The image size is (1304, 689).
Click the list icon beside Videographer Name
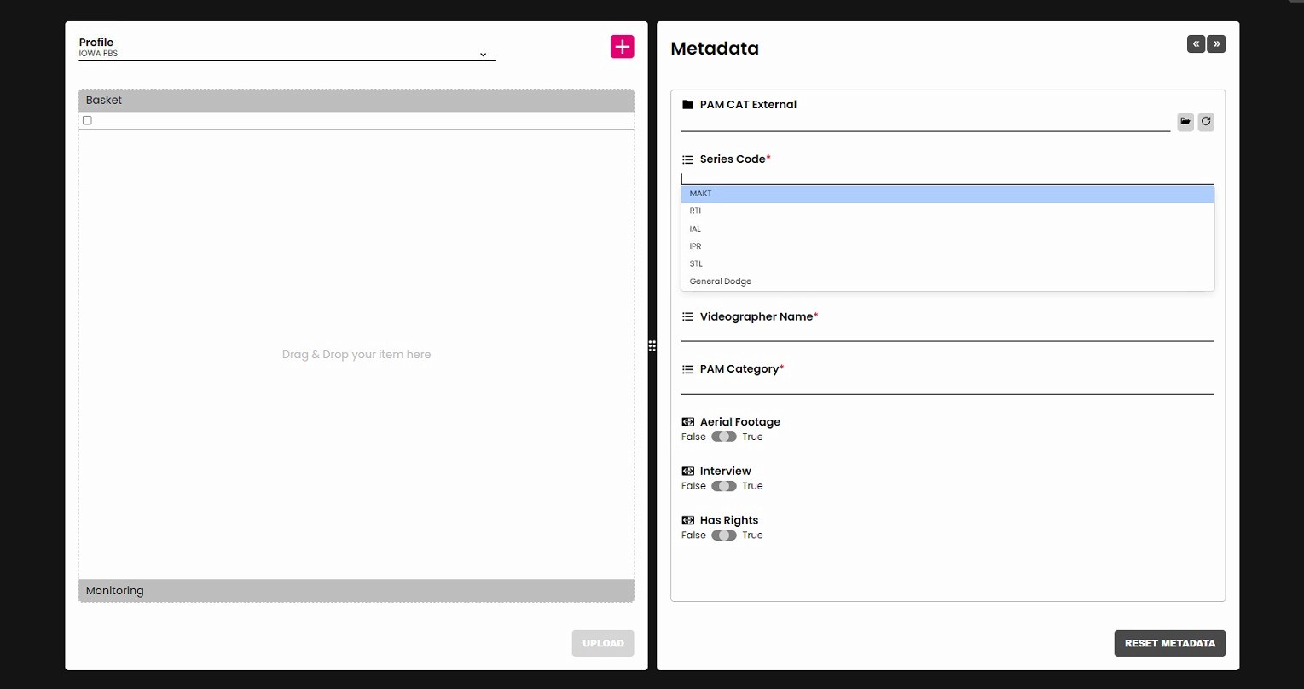[687, 316]
